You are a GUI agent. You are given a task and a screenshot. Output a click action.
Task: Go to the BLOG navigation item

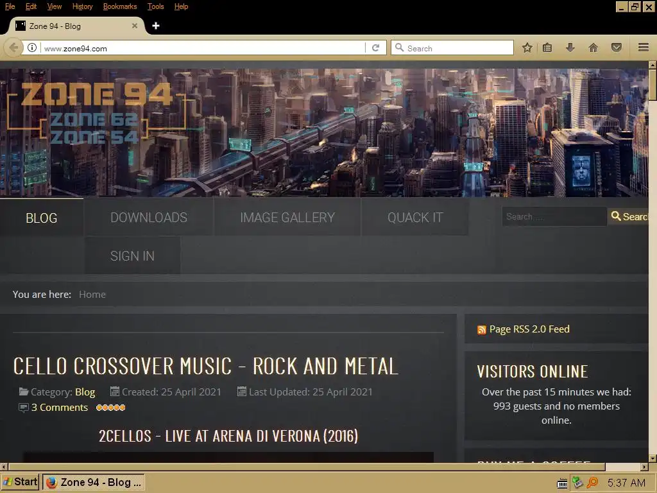coord(42,218)
